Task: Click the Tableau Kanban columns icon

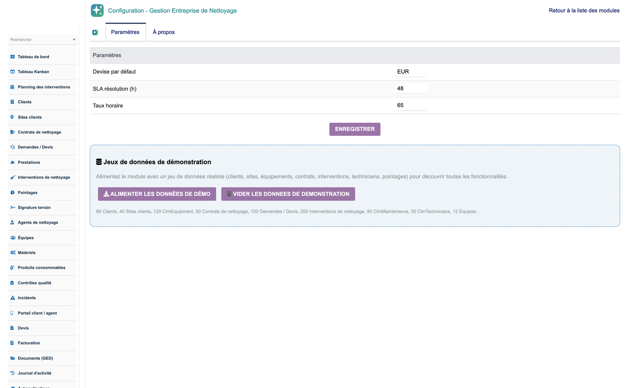Action: pos(13,72)
